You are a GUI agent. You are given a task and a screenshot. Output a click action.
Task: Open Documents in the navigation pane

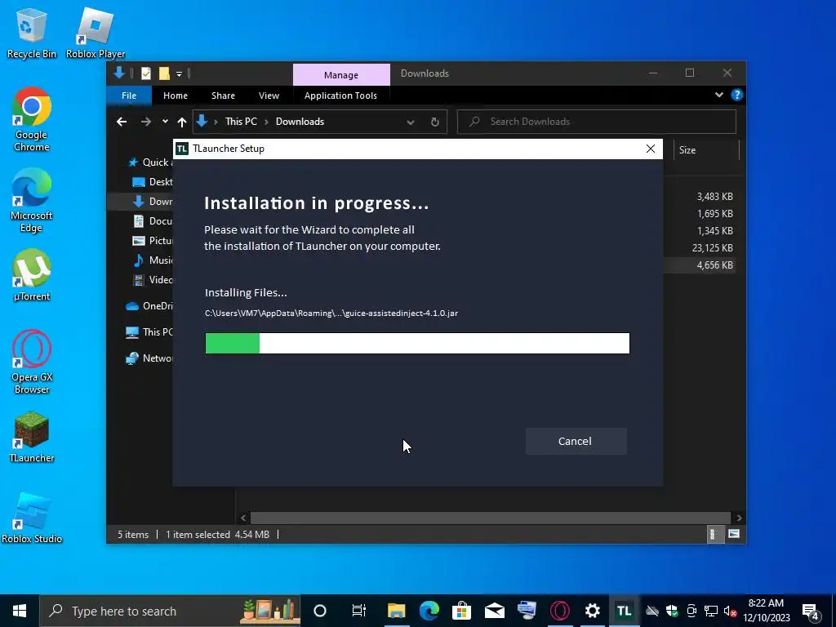pos(152,220)
